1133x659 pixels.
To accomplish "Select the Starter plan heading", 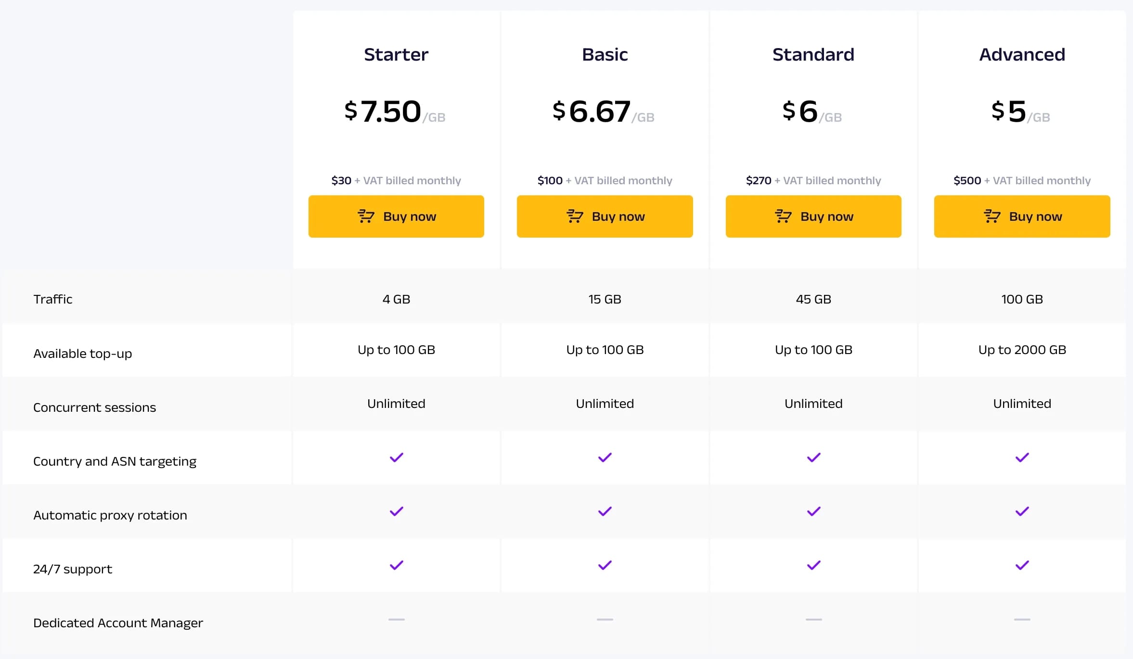I will click(396, 54).
